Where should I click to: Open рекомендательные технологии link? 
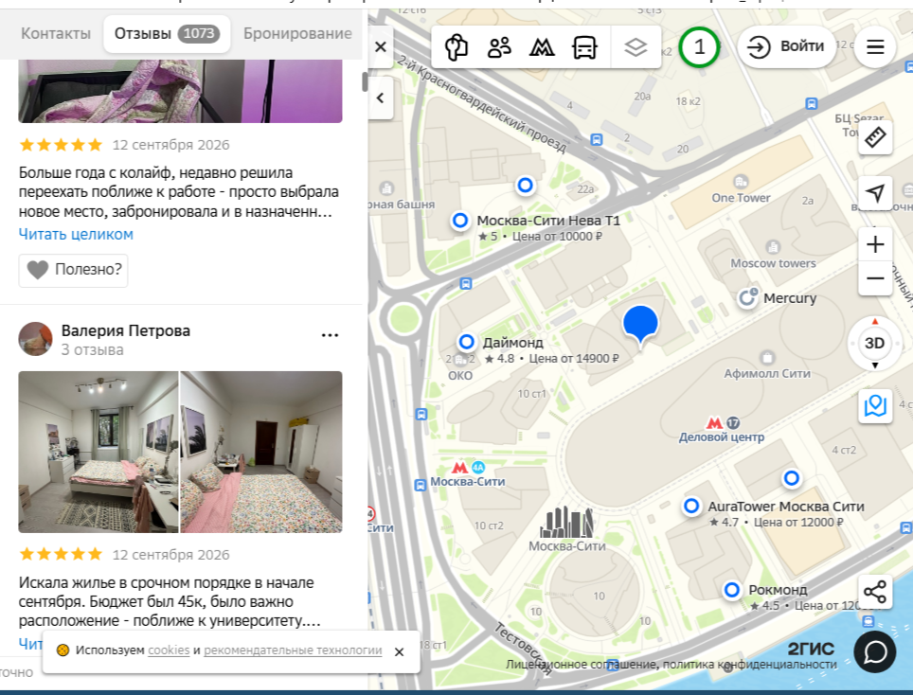pos(293,650)
